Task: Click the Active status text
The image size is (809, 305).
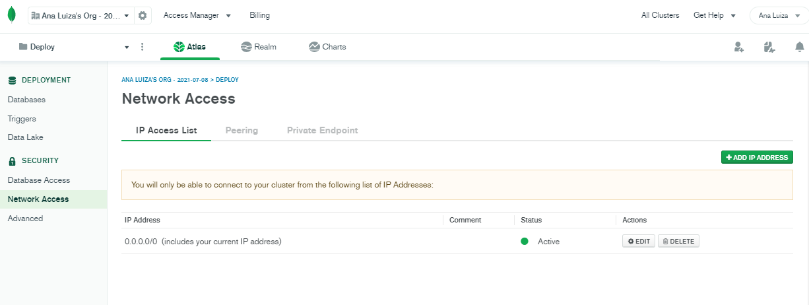Action: click(548, 242)
